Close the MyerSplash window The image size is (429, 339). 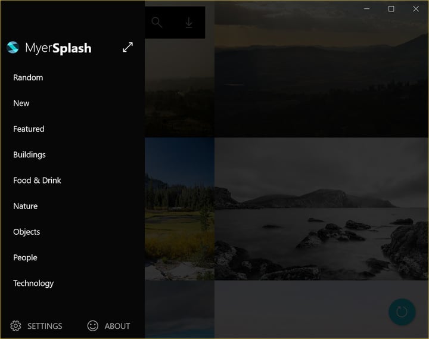click(x=416, y=9)
